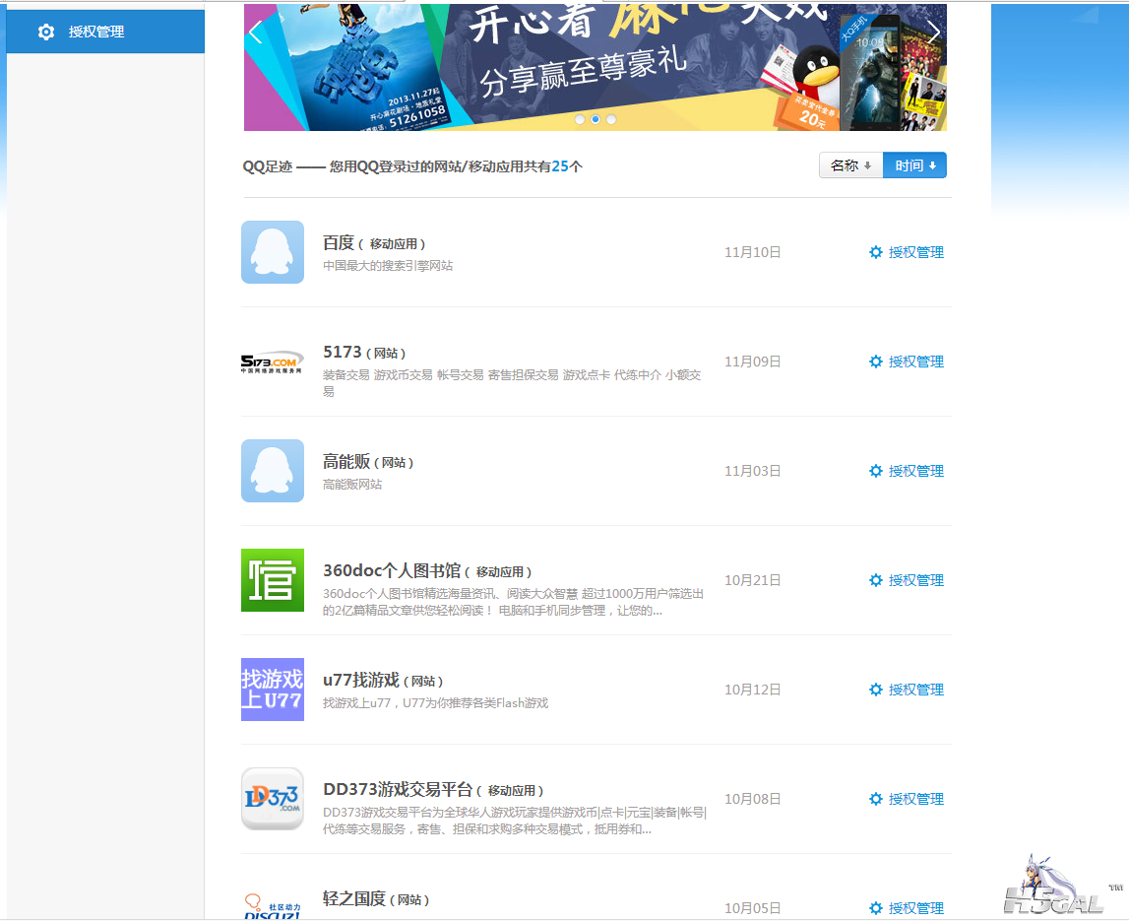
Task: Go to next banner slide arrow
Action: pyautogui.click(x=934, y=32)
